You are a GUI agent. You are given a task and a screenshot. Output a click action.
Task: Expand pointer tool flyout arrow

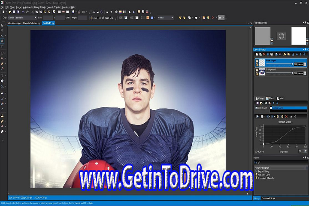coord(6,25)
